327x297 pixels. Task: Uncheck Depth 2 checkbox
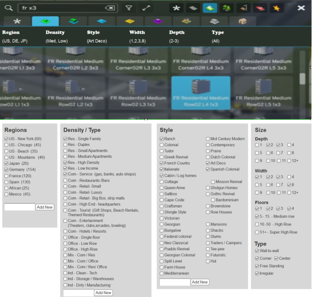(x=268, y=145)
